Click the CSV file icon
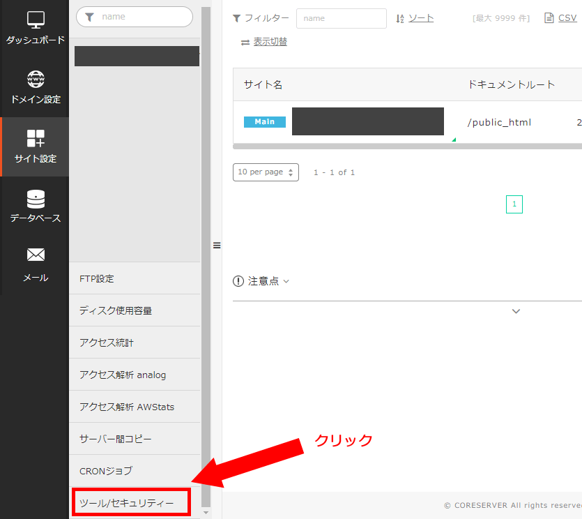582x519 pixels. [549, 18]
